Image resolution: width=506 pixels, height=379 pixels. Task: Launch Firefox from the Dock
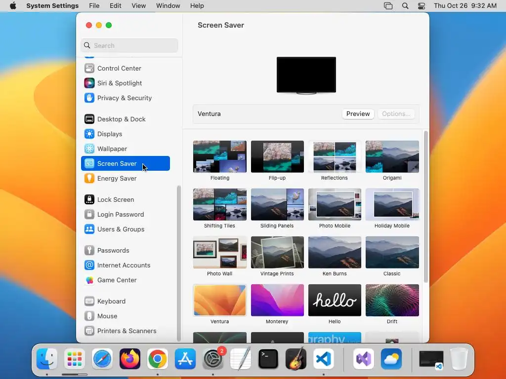130,359
